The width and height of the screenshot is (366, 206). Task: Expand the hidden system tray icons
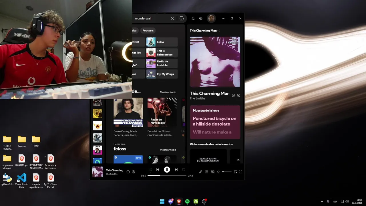pos(322,201)
